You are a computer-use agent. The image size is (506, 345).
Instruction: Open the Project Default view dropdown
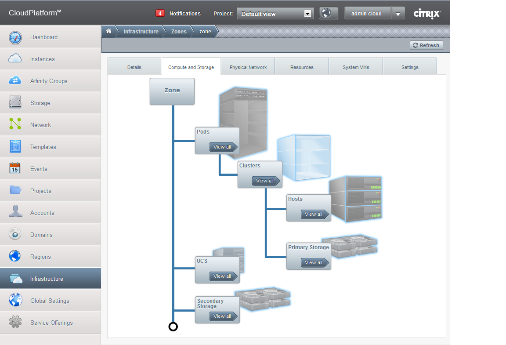pyautogui.click(x=275, y=14)
